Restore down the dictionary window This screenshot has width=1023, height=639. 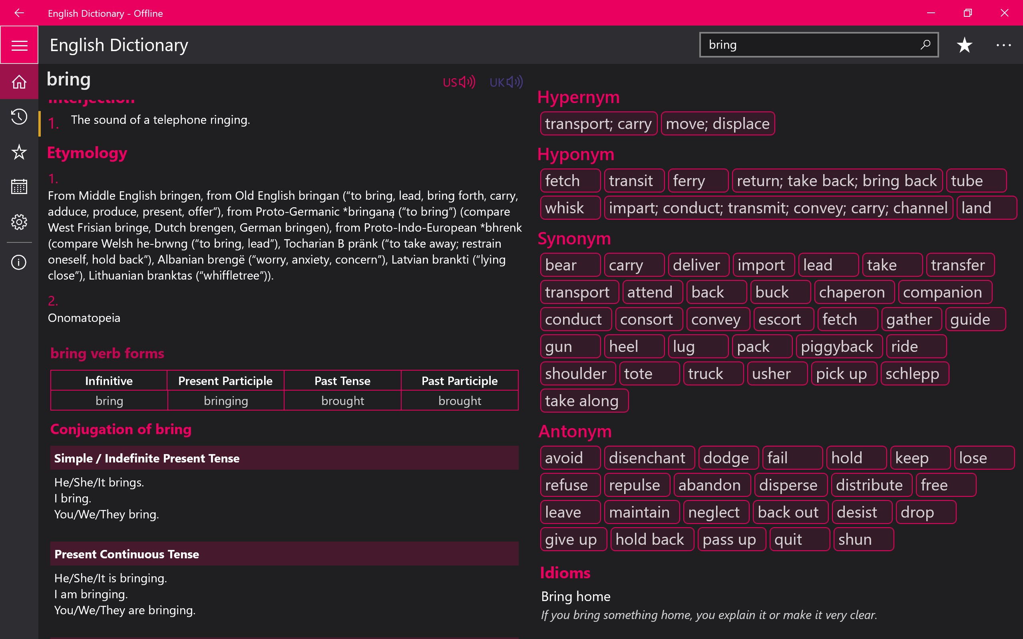pos(967,13)
